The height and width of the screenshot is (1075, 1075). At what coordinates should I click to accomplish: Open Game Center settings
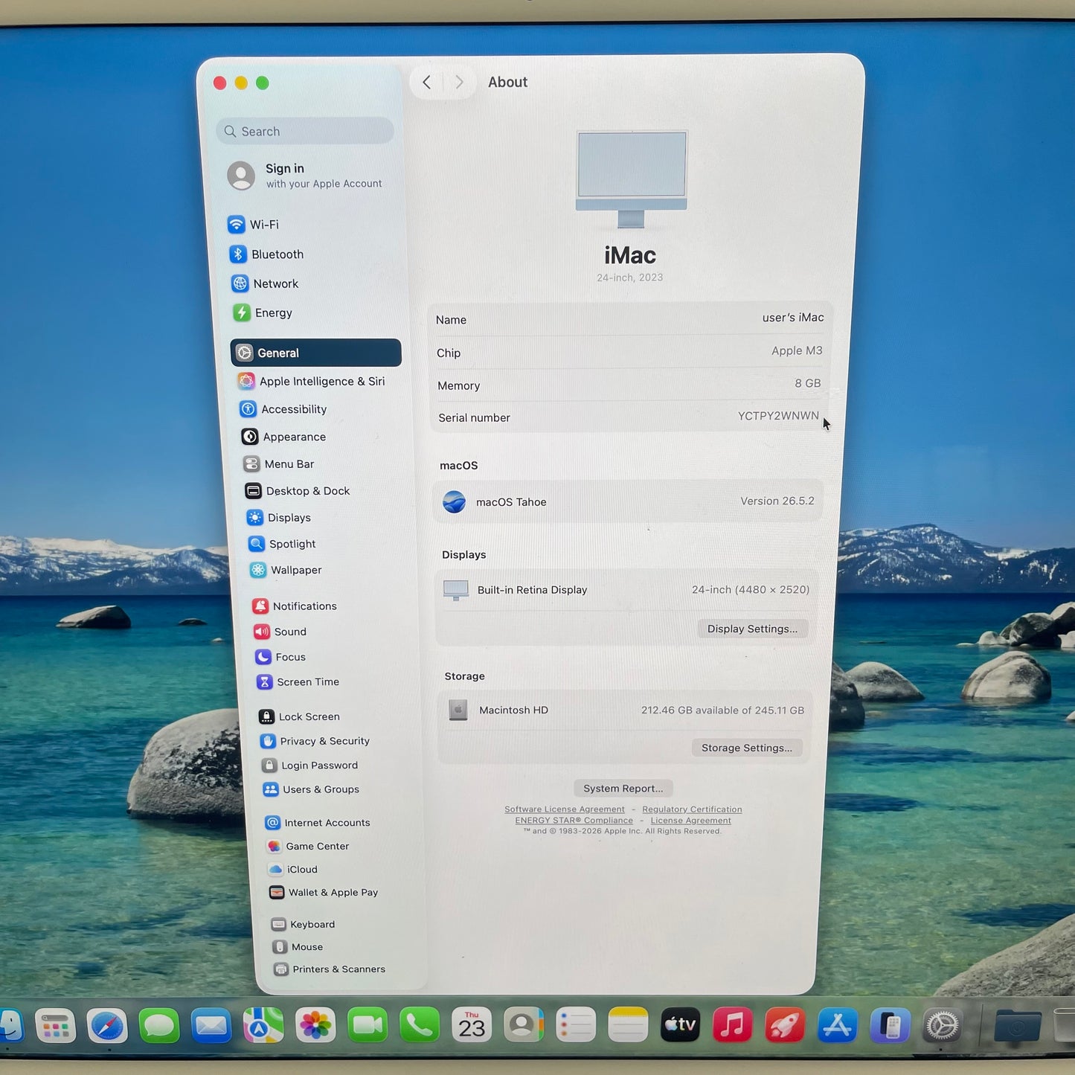coord(308,847)
